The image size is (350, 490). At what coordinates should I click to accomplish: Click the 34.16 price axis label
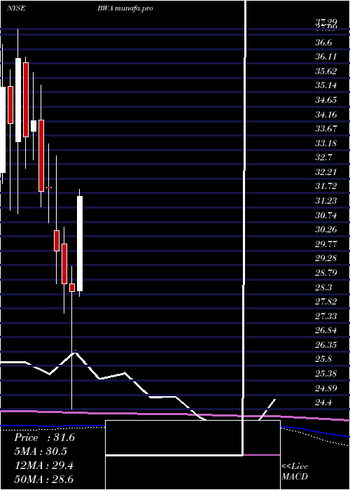pos(325,114)
